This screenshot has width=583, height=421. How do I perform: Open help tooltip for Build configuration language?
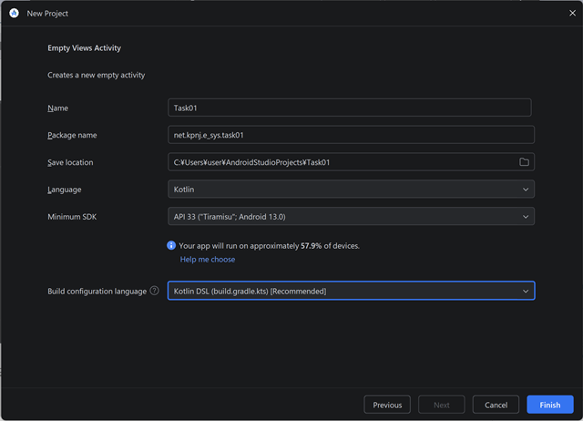click(x=154, y=292)
